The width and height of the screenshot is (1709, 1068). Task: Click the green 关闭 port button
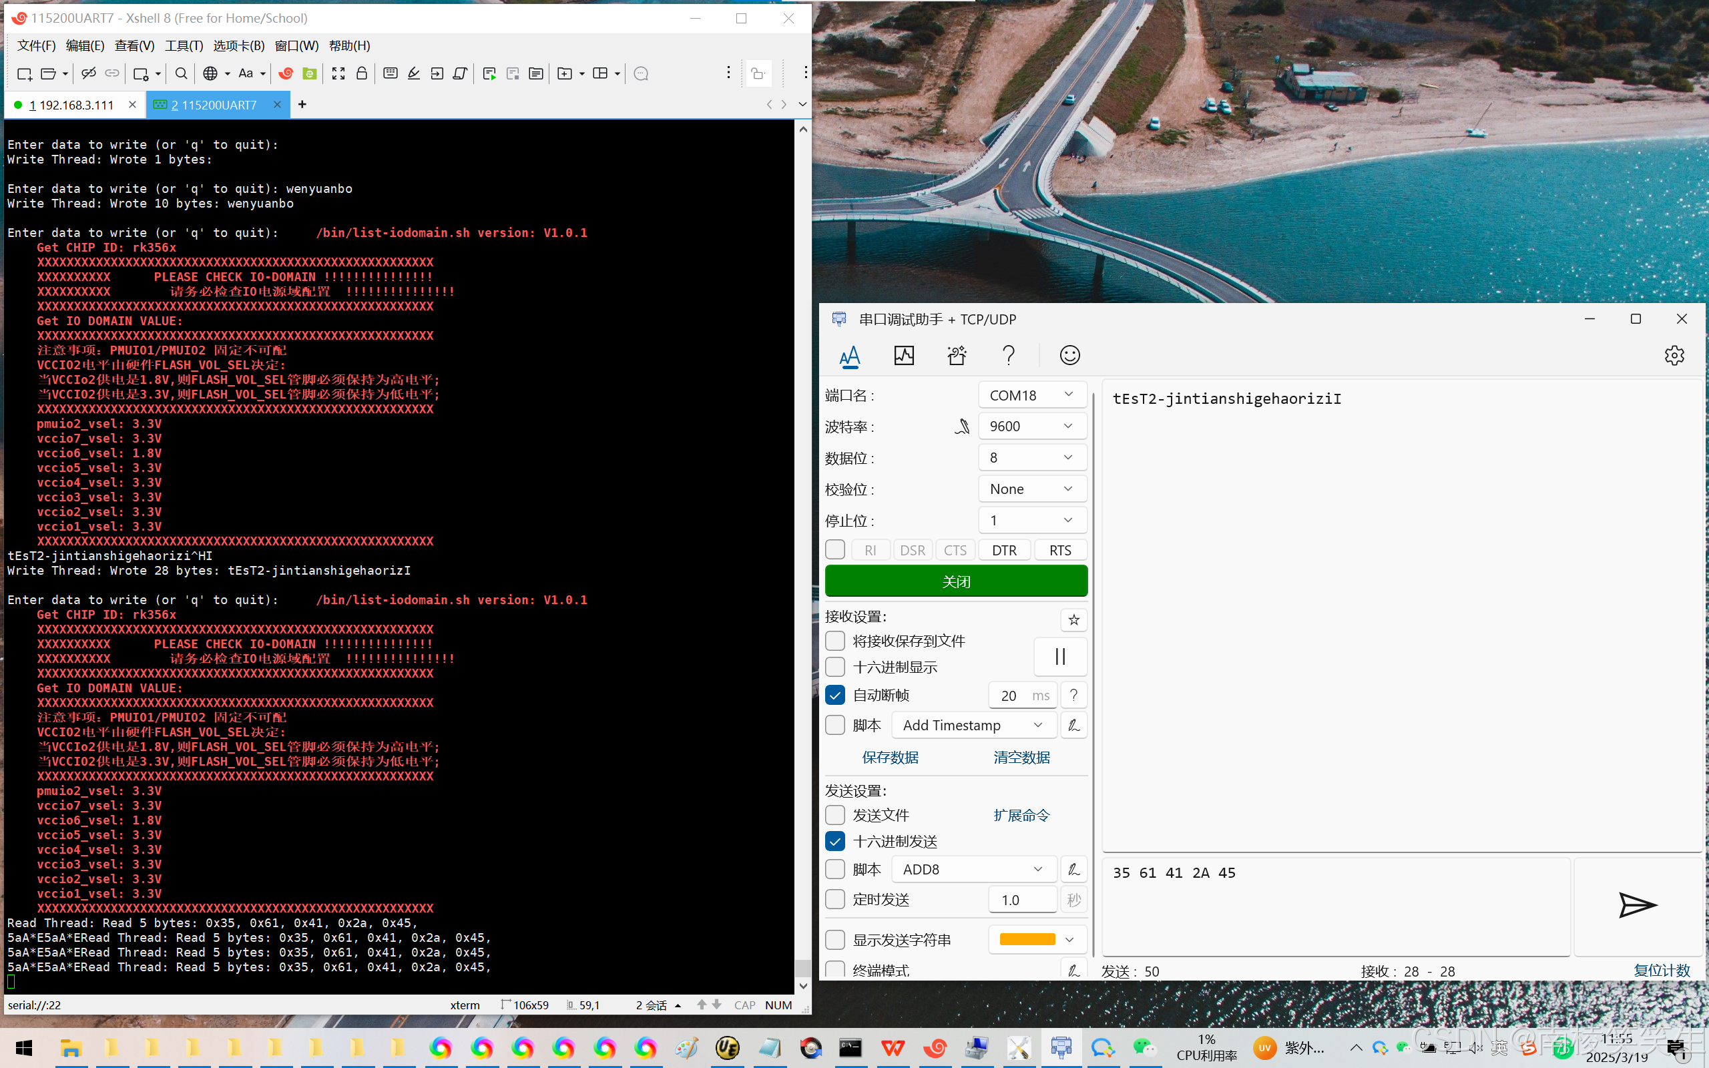click(x=955, y=581)
